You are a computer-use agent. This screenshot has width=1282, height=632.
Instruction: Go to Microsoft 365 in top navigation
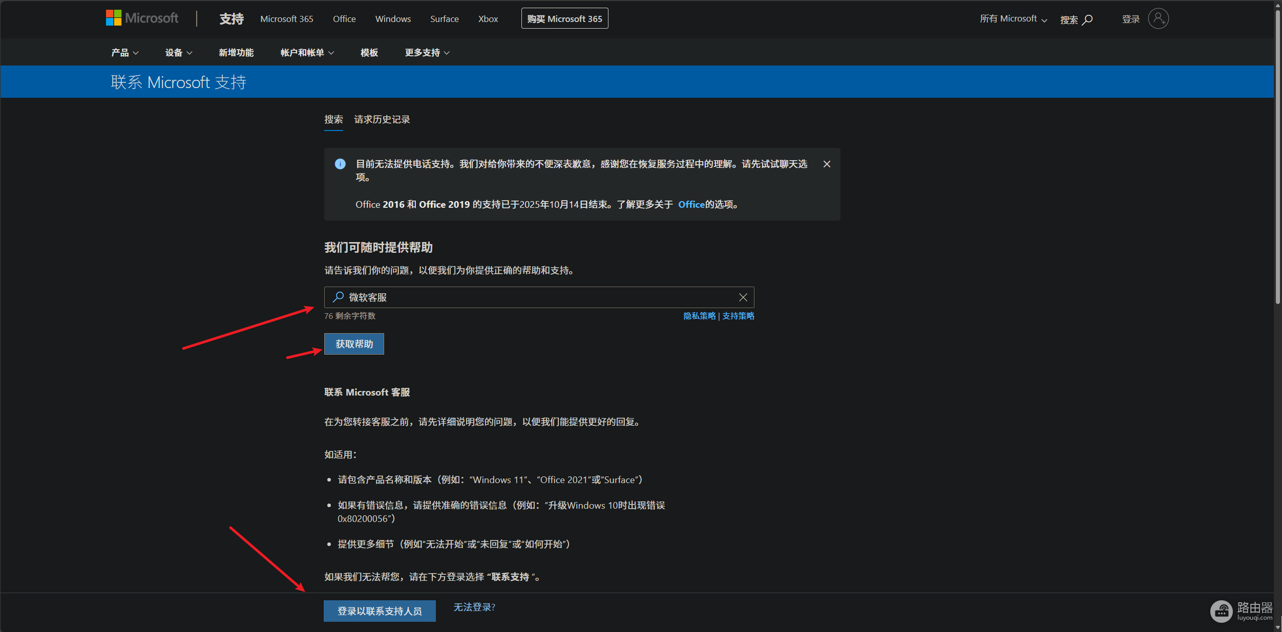click(287, 19)
